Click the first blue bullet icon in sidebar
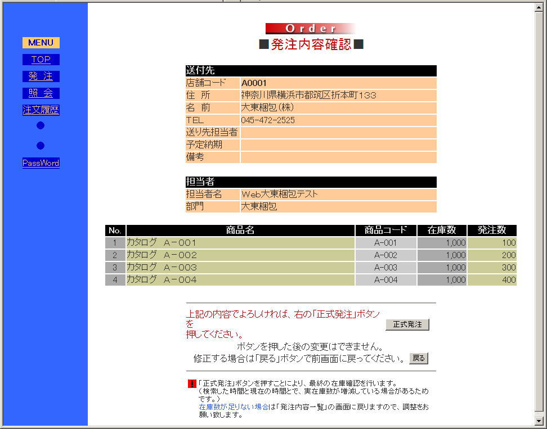The height and width of the screenshot is (429, 547). (x=40, y=125)
